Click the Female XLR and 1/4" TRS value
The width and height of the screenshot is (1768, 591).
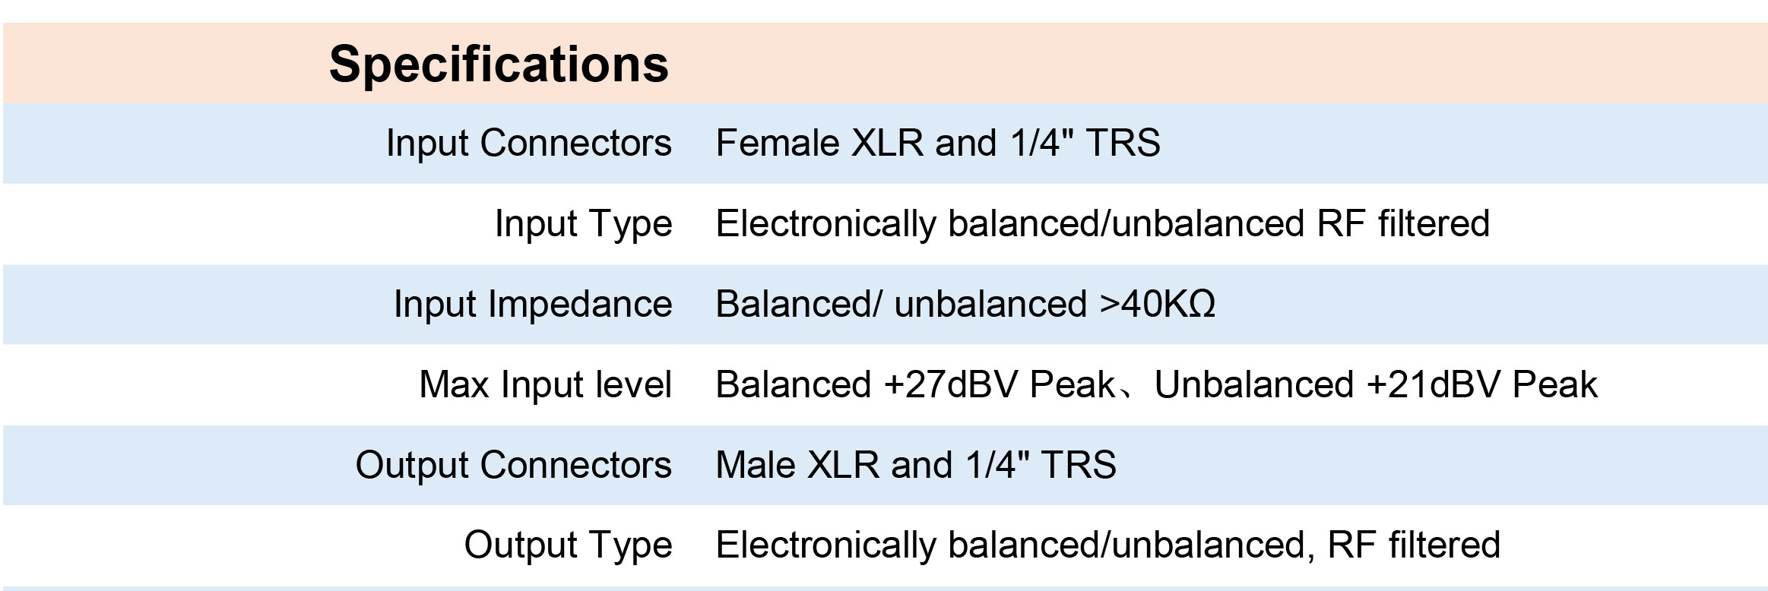pyautogui.click(x=938, y=143)
